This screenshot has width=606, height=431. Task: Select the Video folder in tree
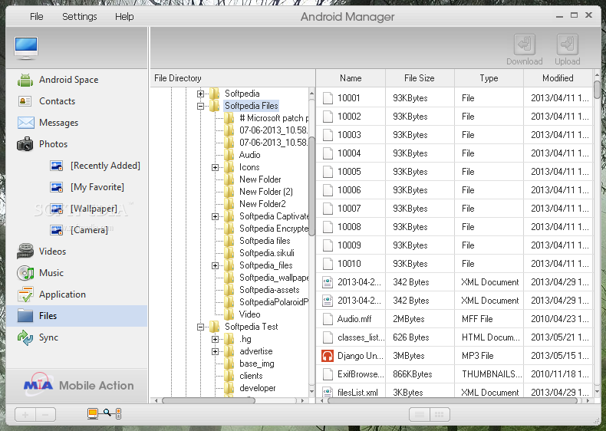point(249,314)
